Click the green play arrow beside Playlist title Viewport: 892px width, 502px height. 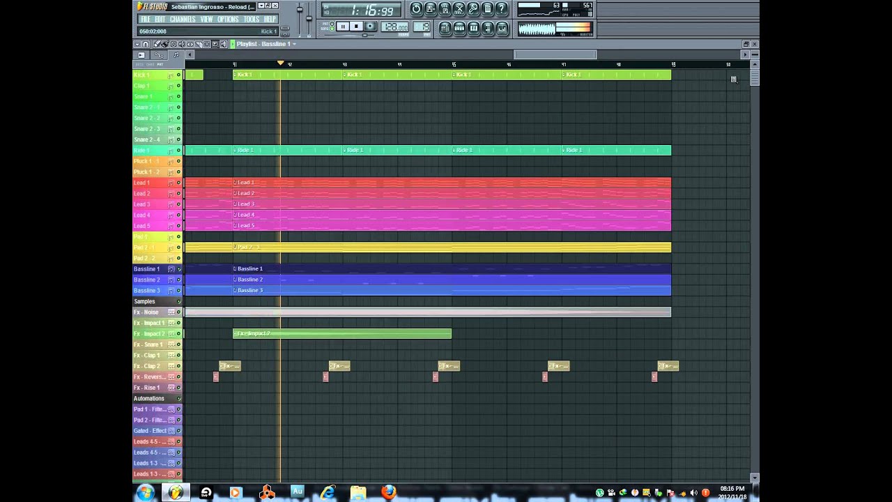233,44
